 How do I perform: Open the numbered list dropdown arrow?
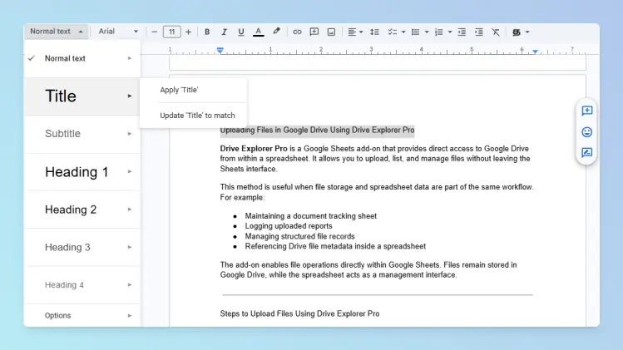click(x=450, y=32)
